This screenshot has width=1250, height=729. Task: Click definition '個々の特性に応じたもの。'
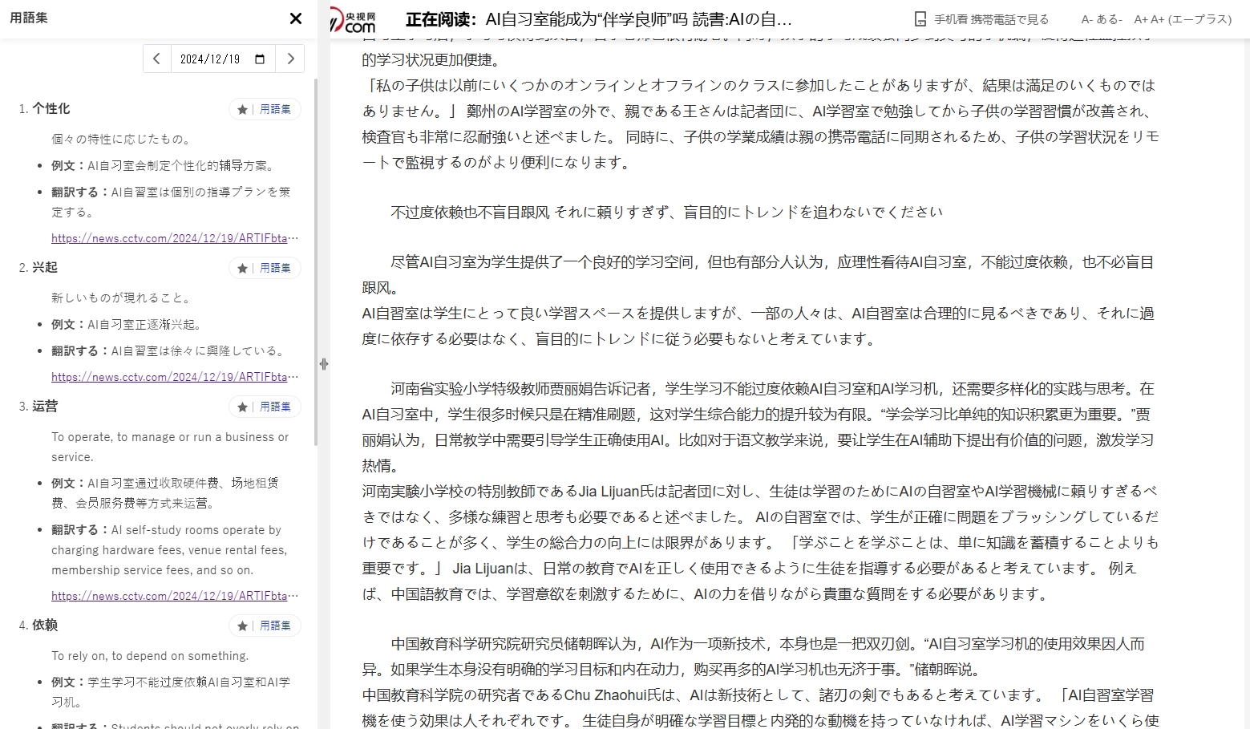123,140
